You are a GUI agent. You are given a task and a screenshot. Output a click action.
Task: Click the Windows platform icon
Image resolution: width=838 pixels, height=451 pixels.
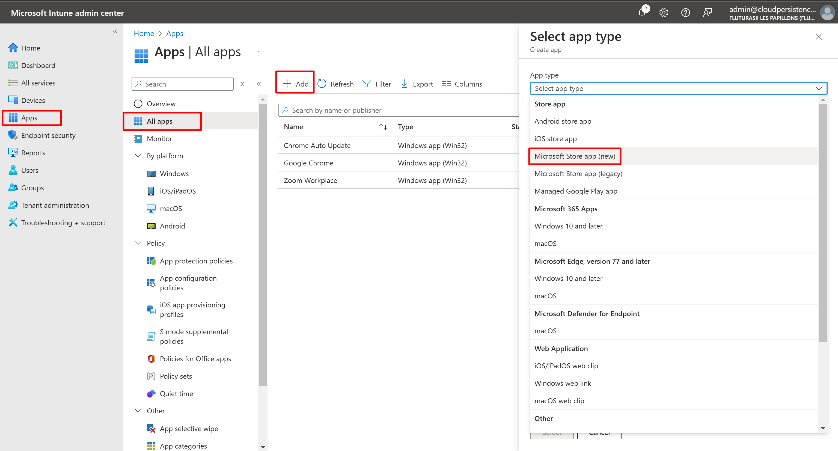point(151,174)
